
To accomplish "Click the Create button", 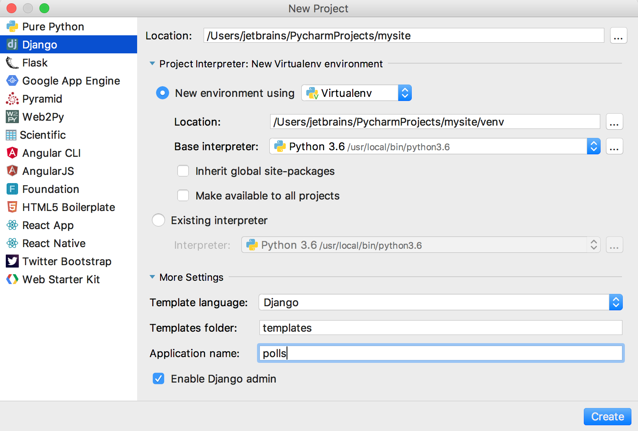I will [x=608, y=417].
